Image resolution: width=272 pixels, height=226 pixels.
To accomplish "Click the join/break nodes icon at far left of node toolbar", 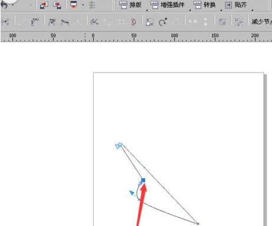I will [5, 22].
